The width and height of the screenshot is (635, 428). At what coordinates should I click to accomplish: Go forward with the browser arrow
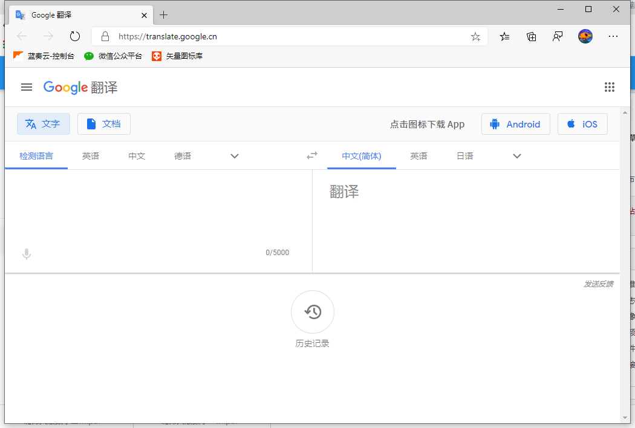coord(48,36)
